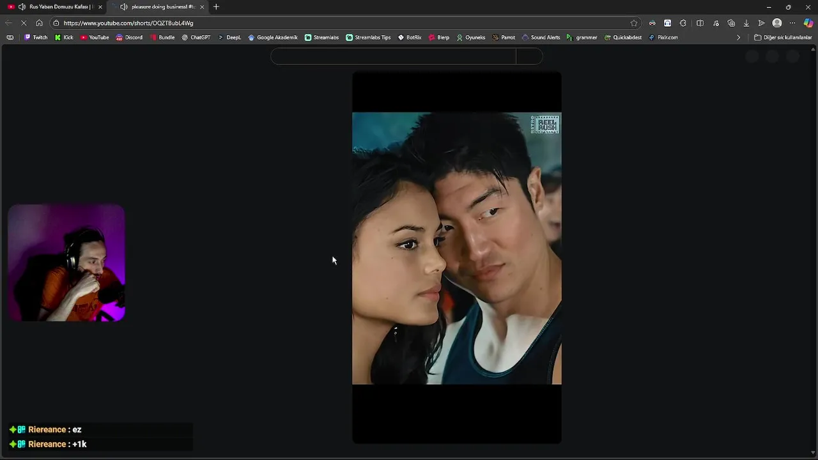Open the Quickabdest bookmark
Screen dimensions: 818x460
[x=623, y=38]
